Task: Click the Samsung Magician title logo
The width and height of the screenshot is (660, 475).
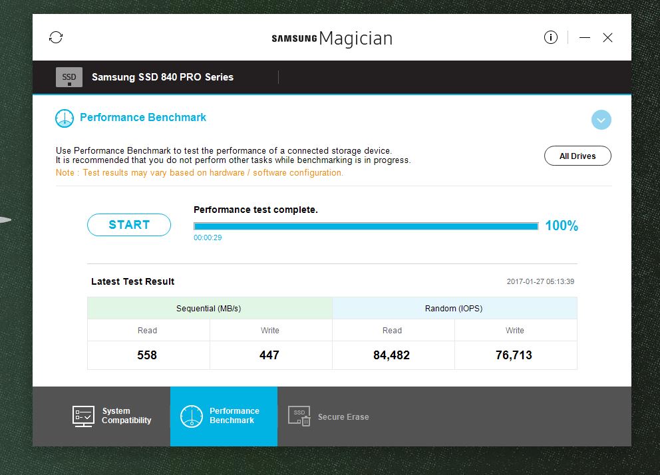Action: click(x=332, y=39)
